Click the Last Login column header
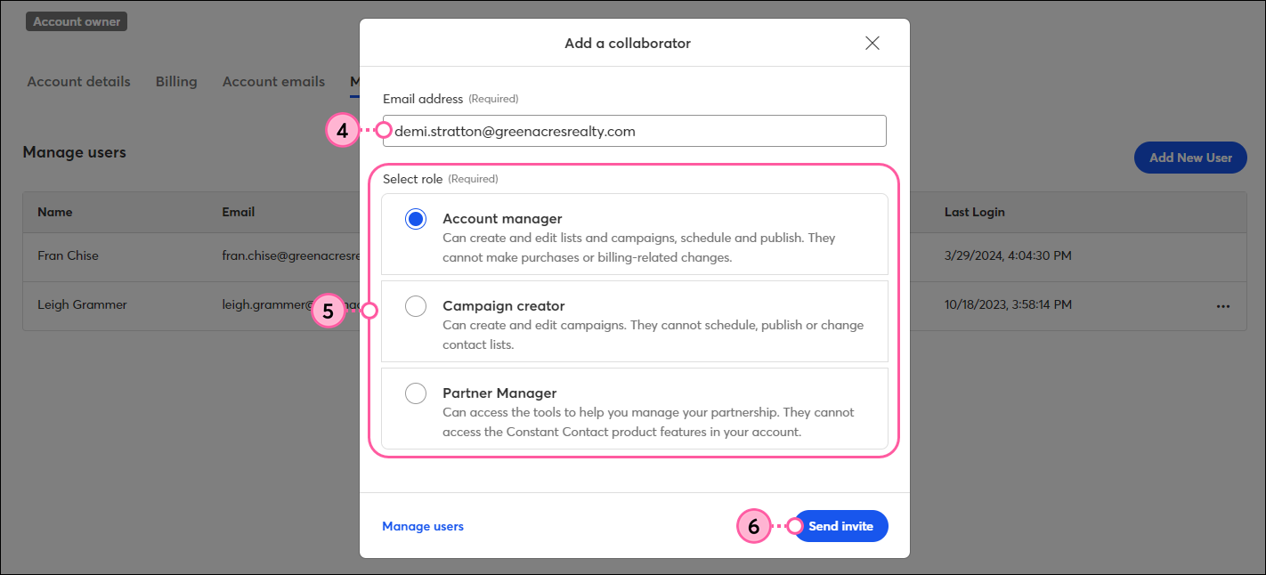 point(975,212)
